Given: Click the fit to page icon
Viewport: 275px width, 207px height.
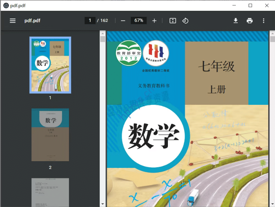Looking at the screenshot, I should 173,21.
